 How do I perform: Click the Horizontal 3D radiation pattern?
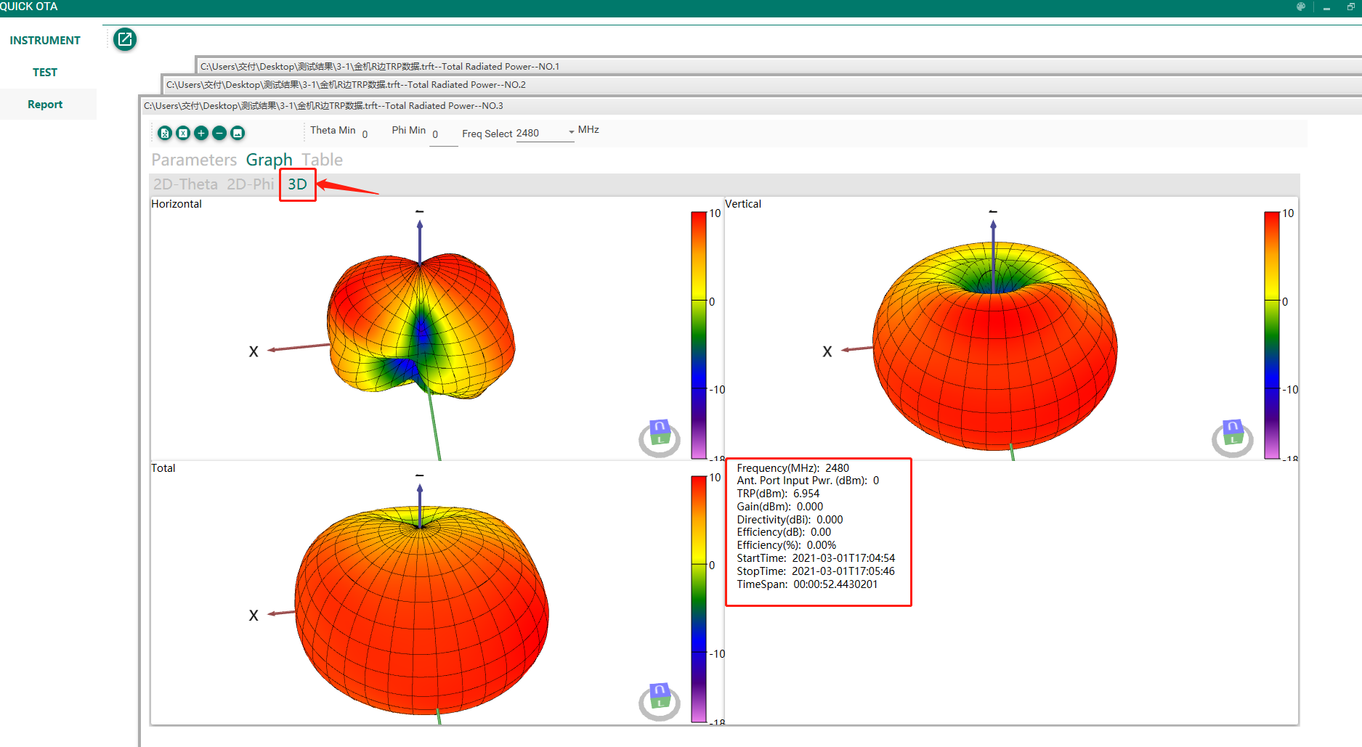[421, 326]
